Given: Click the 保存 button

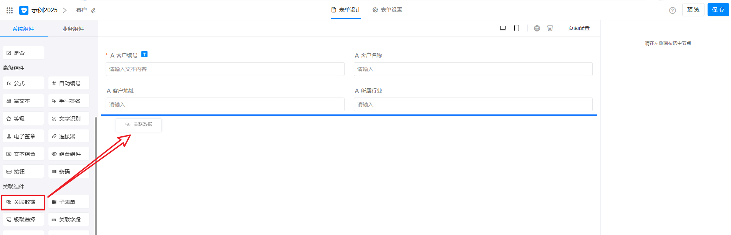Looking at the screenshot, I should click(x=718, y=10).
